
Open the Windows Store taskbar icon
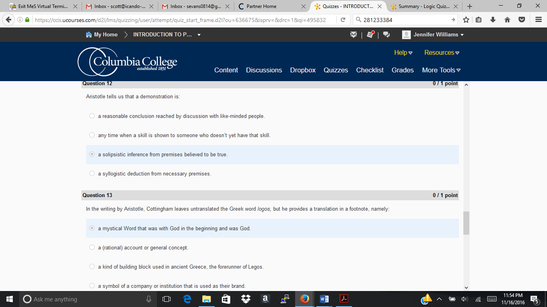pyautogui.click(x=226, y=299)
